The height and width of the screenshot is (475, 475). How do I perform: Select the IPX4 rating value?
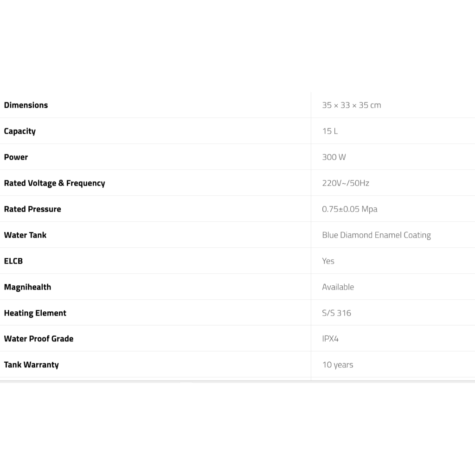click(330, 339)
